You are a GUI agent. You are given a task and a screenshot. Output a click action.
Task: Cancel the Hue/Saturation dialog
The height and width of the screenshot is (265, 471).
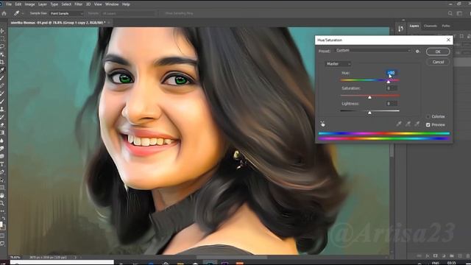pyautogui.click(x=438, y=62)
